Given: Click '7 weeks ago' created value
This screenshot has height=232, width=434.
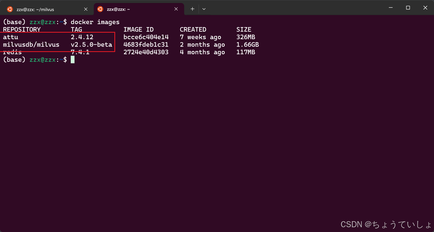Looking at the screenshot, I should tap(200, 37).
